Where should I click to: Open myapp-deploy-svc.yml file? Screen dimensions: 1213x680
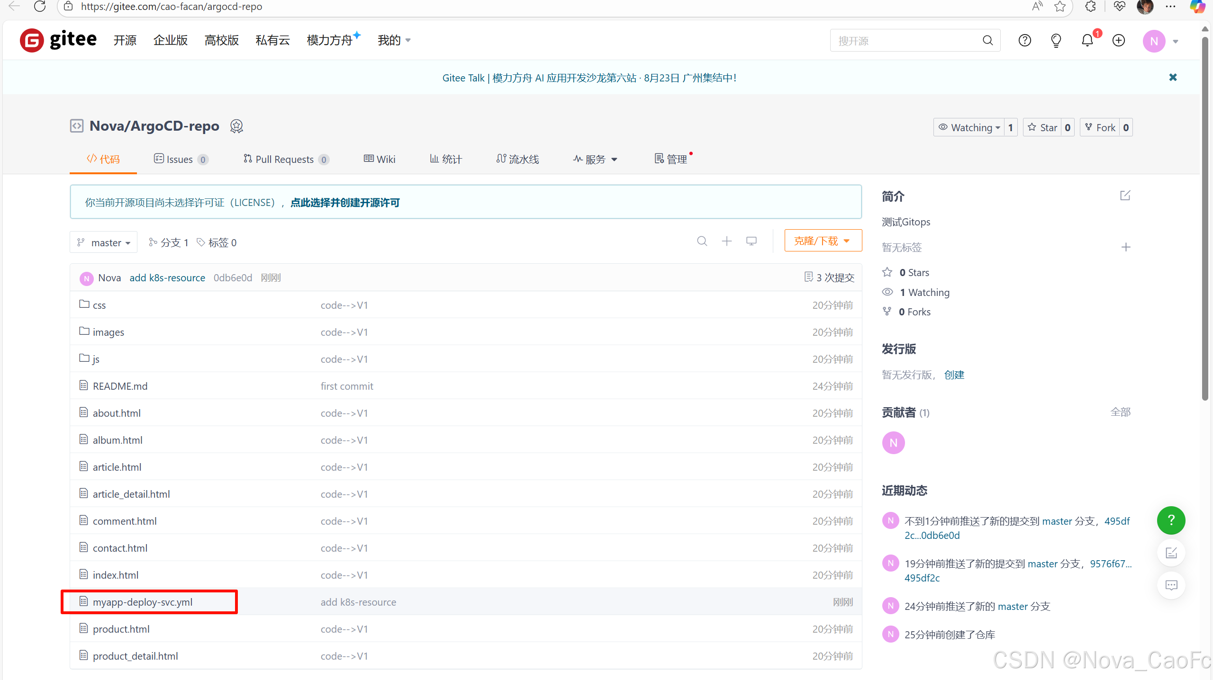click(143, 602)
